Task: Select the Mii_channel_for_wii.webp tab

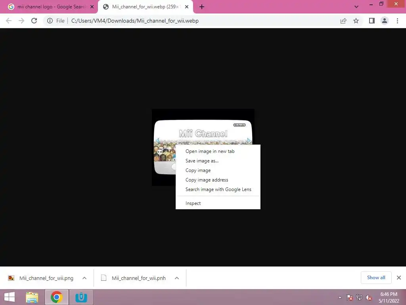Action: coord(145,7)
